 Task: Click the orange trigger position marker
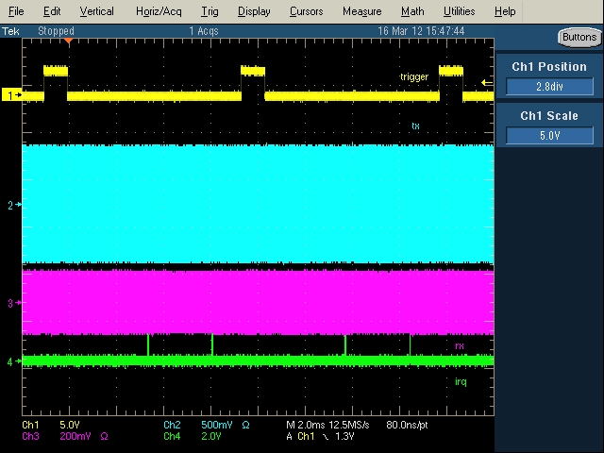(x=68, y=41)
